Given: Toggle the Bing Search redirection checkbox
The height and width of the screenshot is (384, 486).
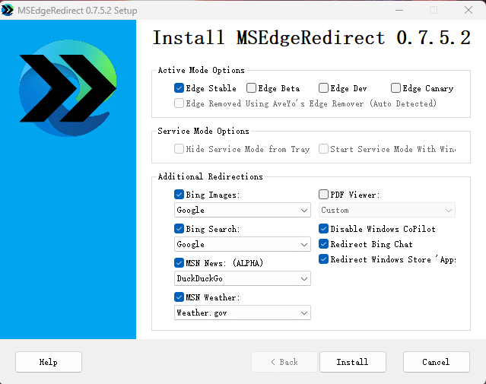Looking at the screenshot, I should point(179,229).
